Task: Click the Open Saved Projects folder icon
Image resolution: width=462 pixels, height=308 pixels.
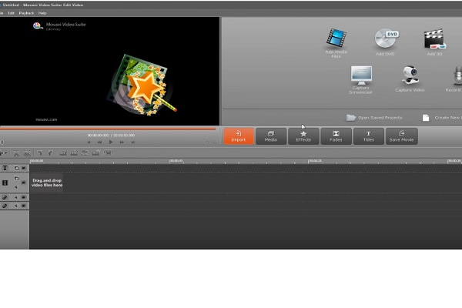Action: pyautogui.click(x=350, y=118)
